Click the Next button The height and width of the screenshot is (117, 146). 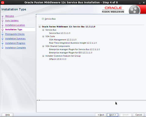click(113, 115)
